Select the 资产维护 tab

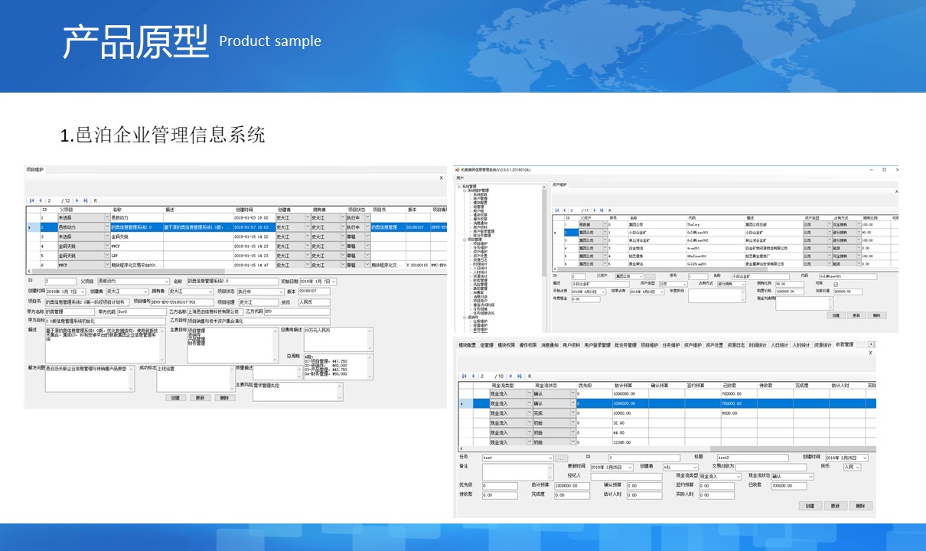click(559, 184)
